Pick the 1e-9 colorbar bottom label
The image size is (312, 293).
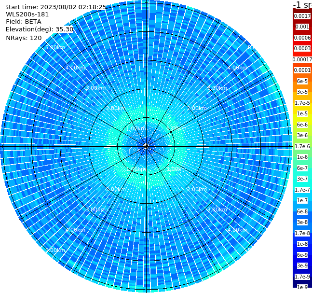302,287
